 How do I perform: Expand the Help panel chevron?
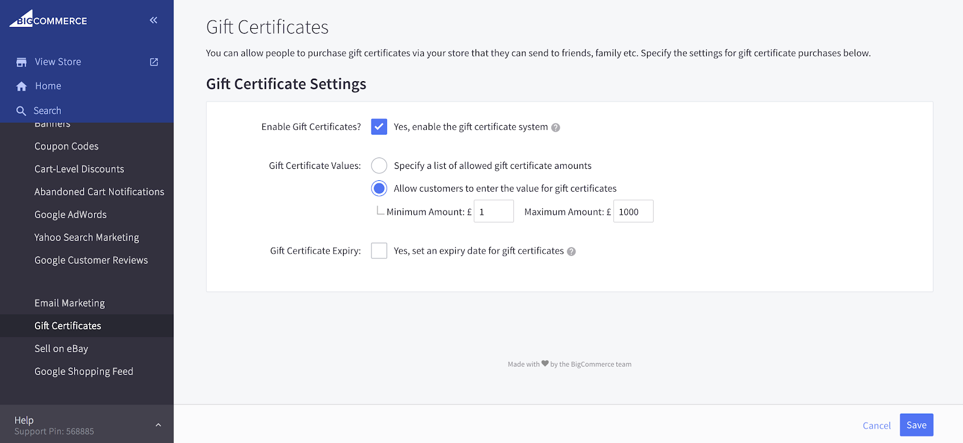[158, 425]
